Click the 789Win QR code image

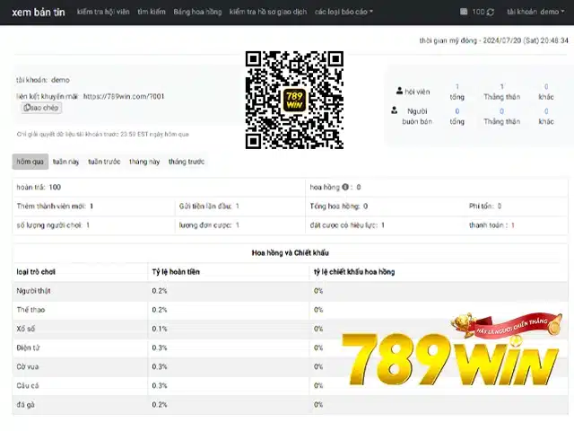click(294, 100)
